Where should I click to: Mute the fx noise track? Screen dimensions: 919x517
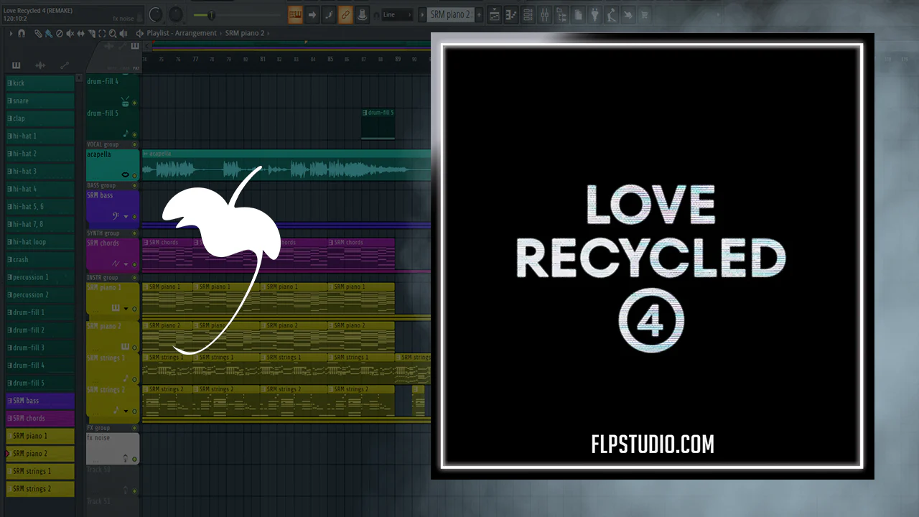(134, 458)
